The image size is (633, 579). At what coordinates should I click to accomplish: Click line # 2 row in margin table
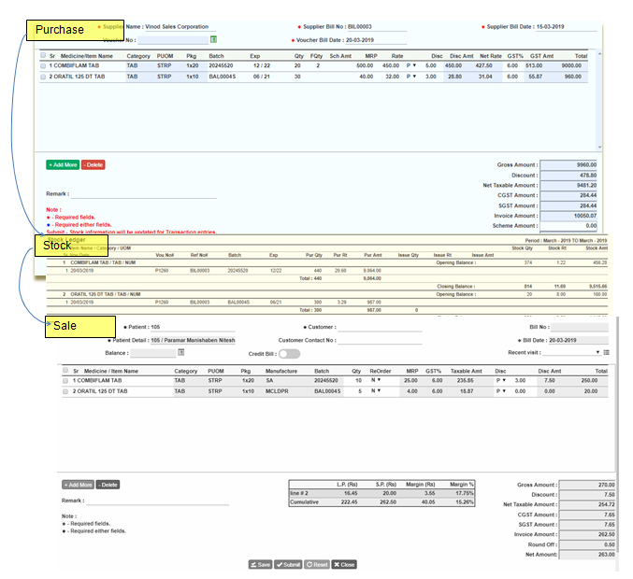point(381,493)
